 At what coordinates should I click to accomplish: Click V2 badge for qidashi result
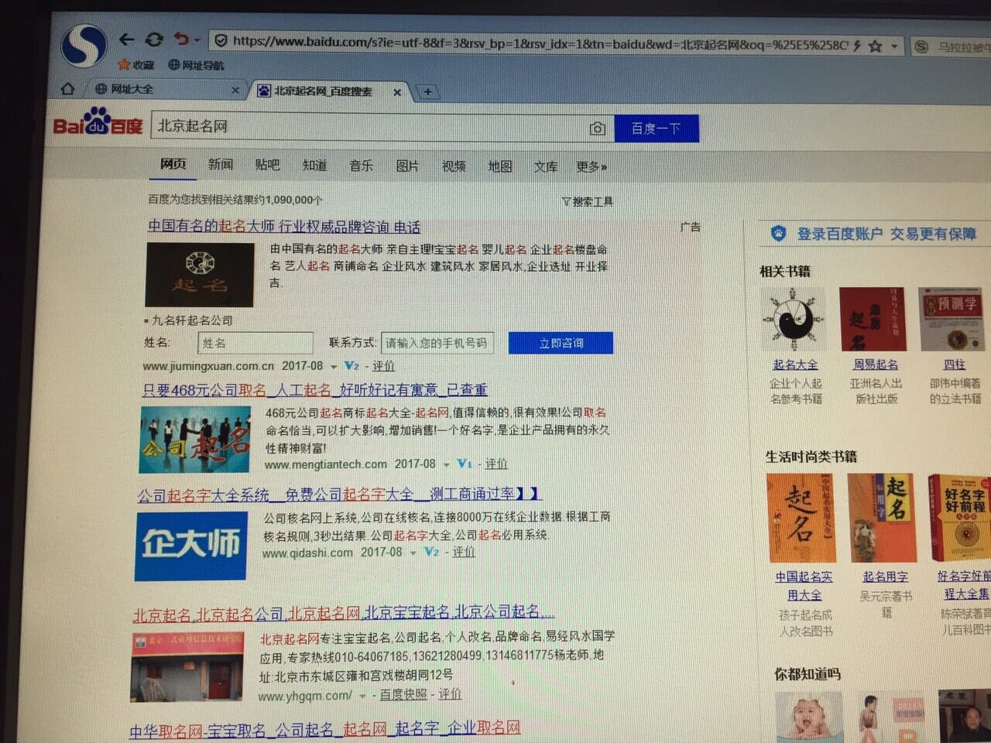pyautogui.click(x=432, y=552)
